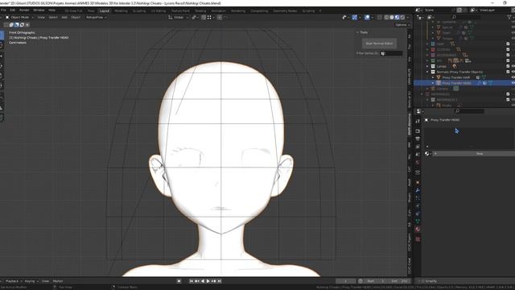Hide Proxy Transfer HAIR with eye icon

pyautogui.click(x=513, y=77)
